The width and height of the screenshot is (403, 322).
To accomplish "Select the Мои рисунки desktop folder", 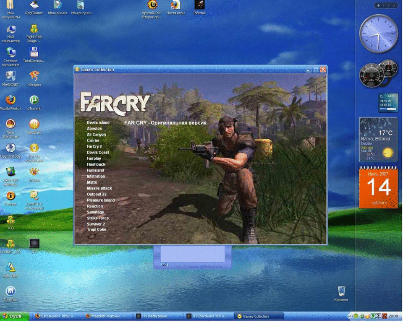I will coord(81,8).
